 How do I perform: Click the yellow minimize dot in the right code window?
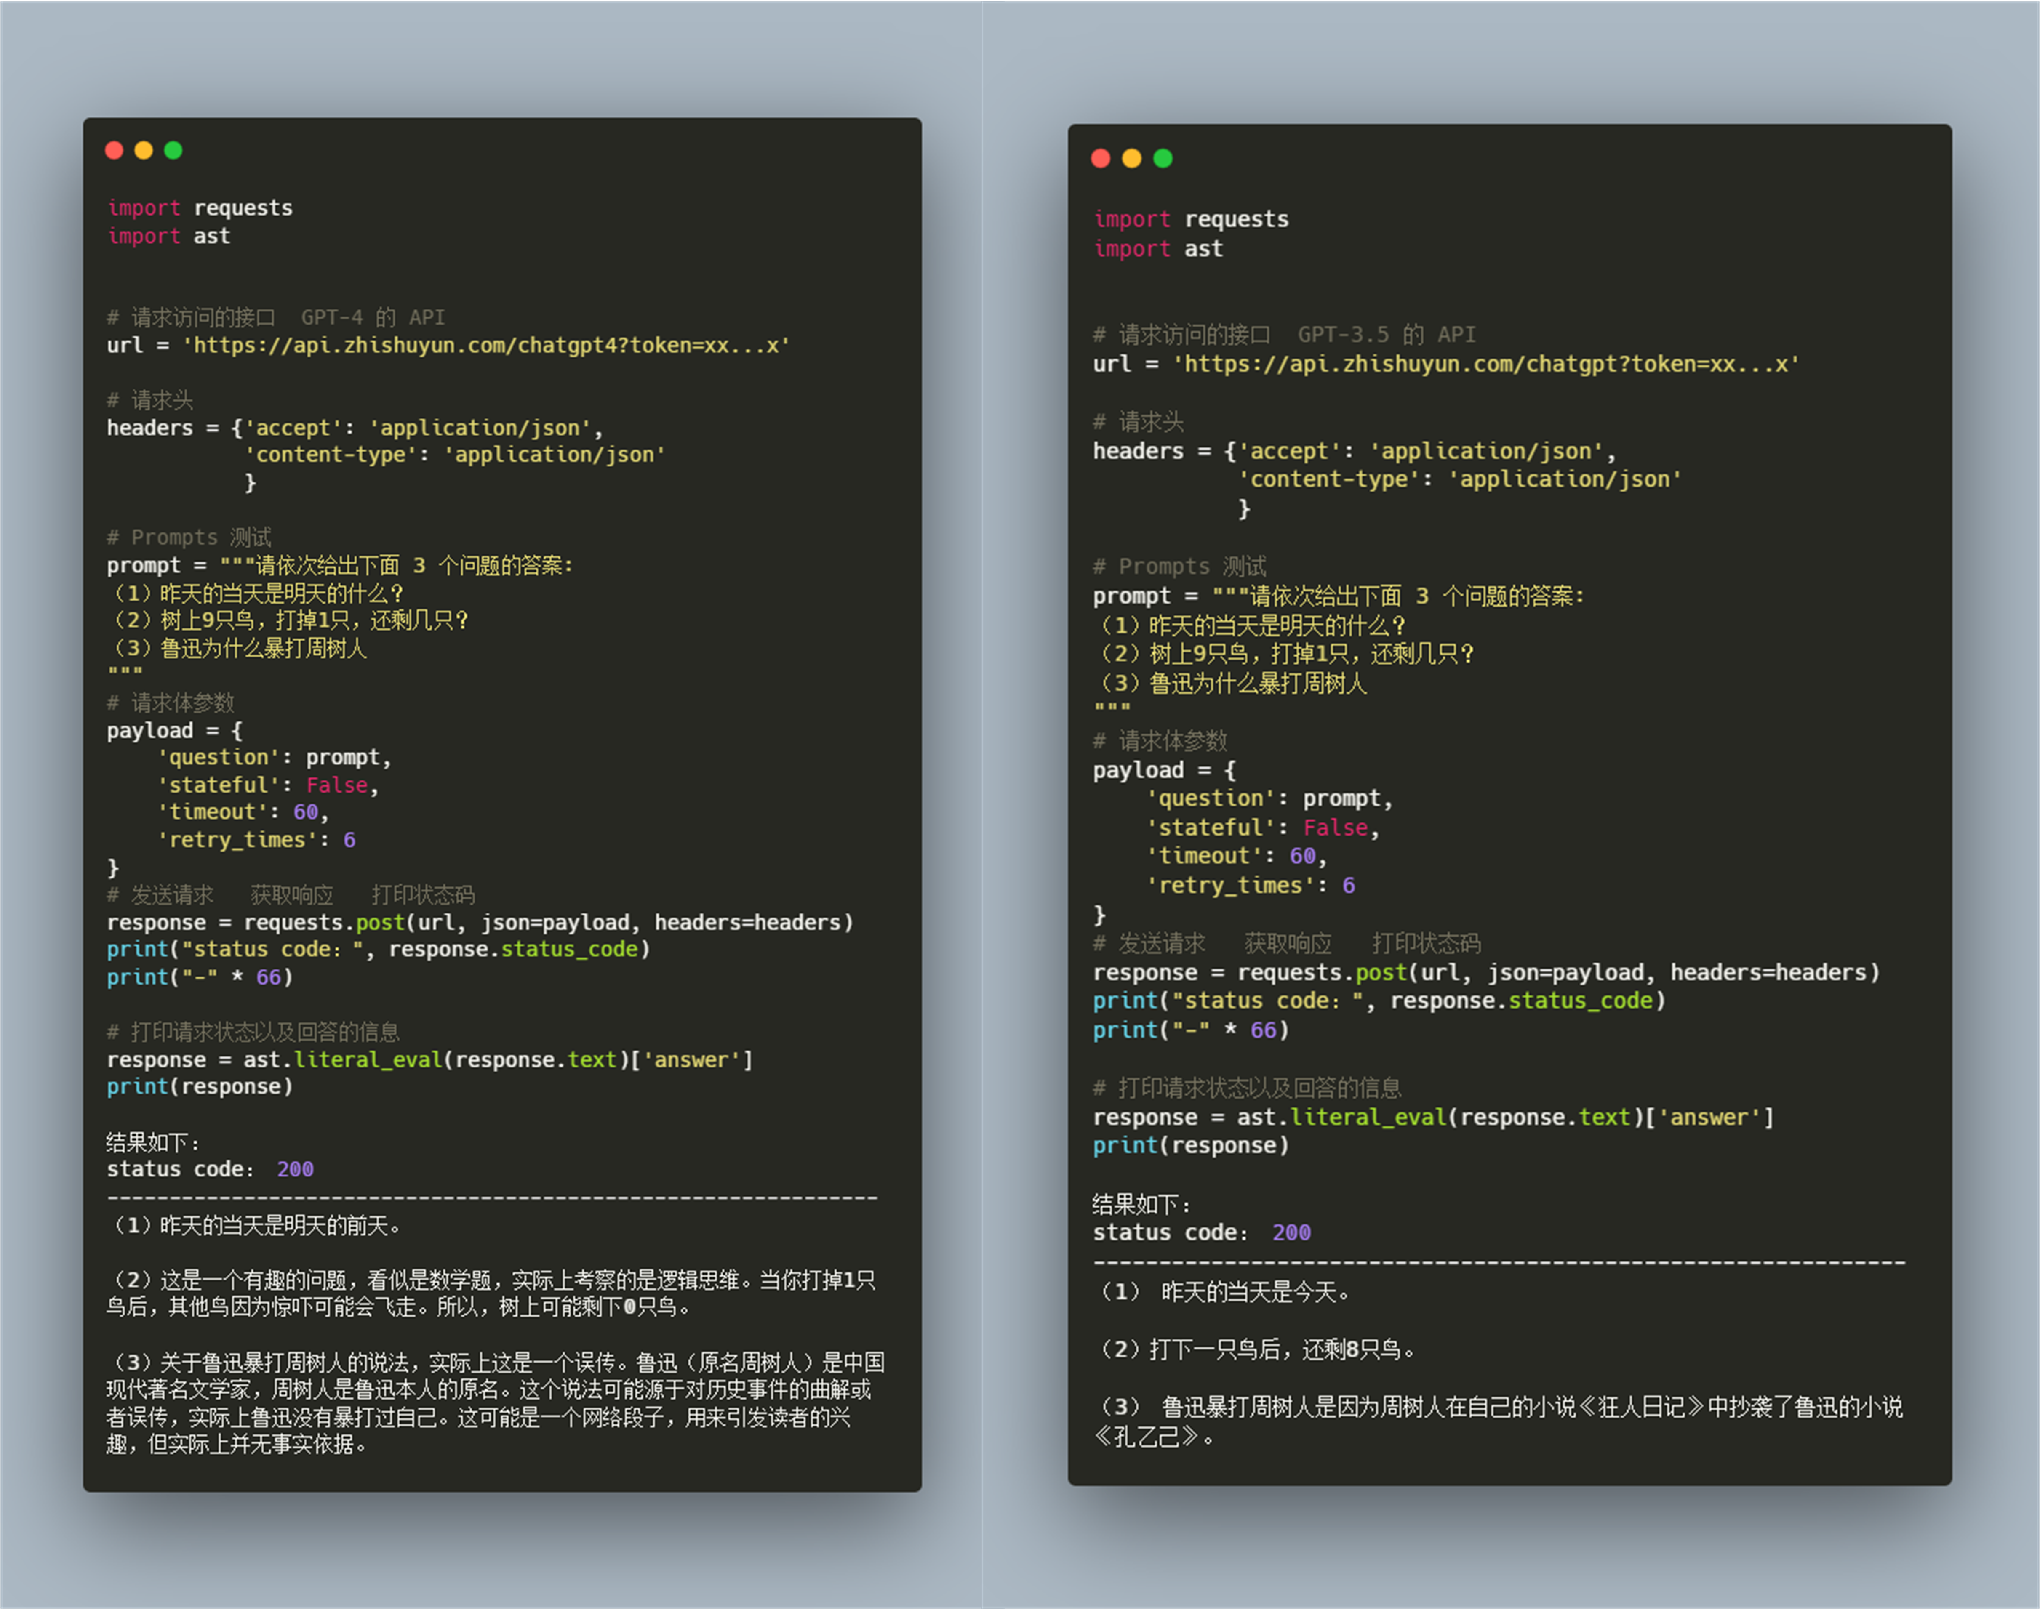point(1131,158)
